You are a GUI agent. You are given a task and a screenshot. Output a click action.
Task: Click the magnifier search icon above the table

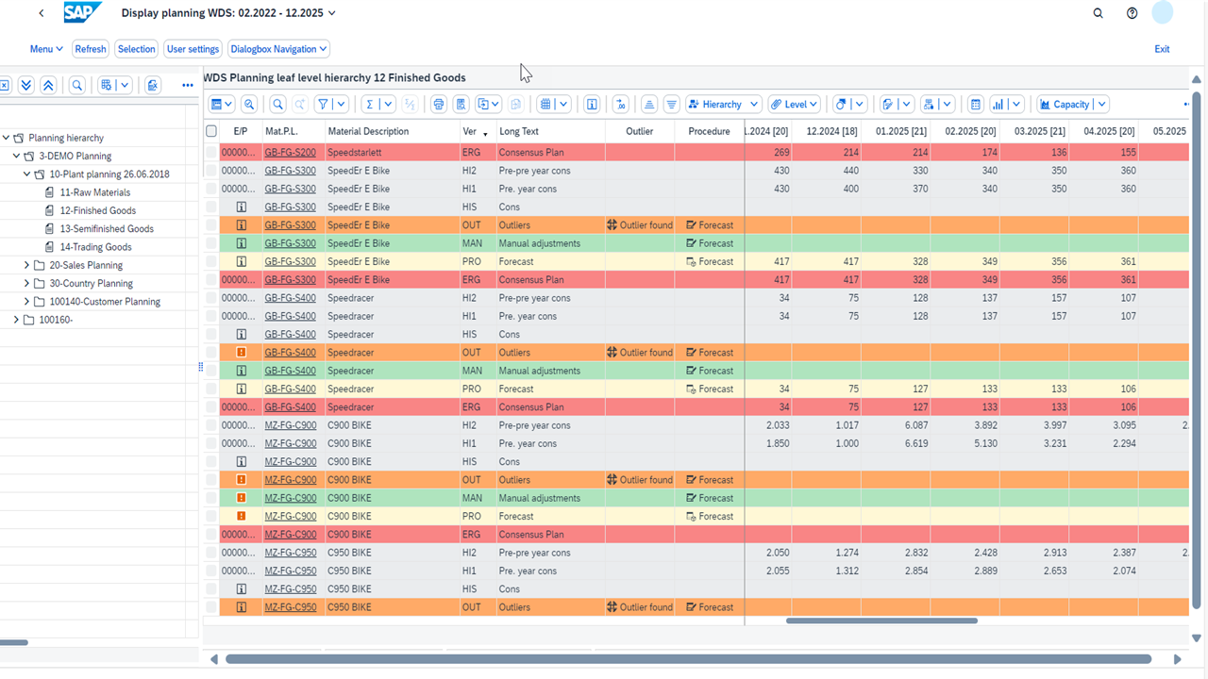click(x=277, y=104)
